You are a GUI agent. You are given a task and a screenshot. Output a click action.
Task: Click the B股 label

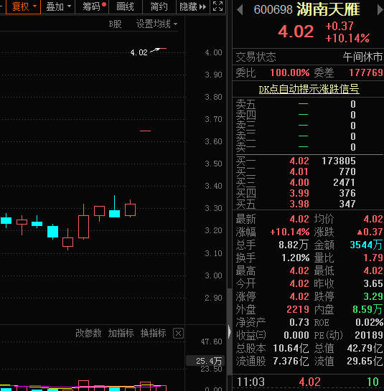115,24
